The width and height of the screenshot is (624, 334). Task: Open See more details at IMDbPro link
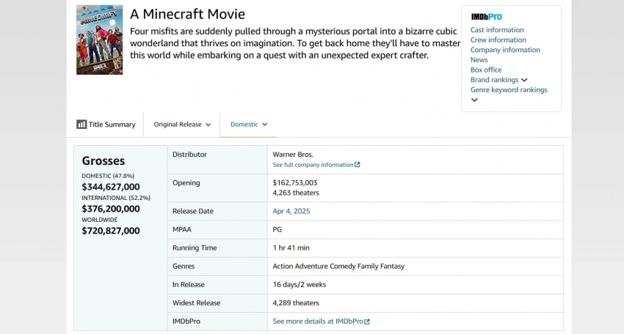317,322
